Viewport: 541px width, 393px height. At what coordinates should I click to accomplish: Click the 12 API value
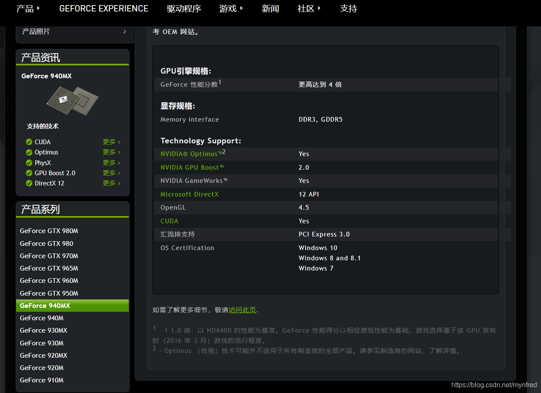click(x=309, y=194)
